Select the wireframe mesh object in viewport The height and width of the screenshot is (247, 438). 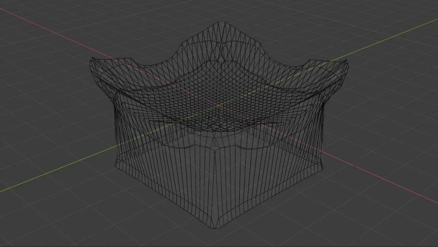[x=219, y=126]
